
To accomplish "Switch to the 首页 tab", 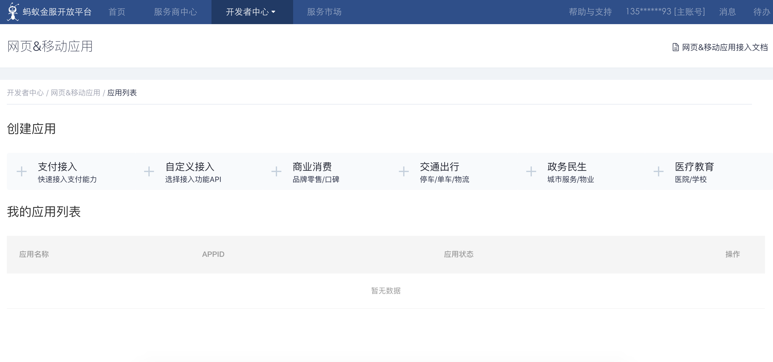I will click(116, 12).
